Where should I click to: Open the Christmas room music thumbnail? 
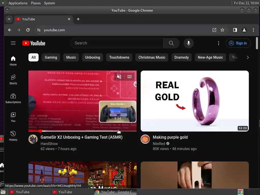(x=83, y=175)
